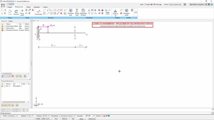Toggle the Biegun status bar button
This screenshot has width=214, height=120.
[82, 119]
